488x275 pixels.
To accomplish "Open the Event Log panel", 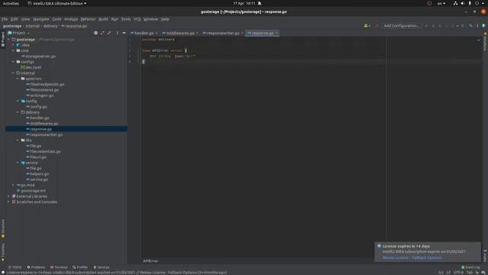I will pos(470,267).
